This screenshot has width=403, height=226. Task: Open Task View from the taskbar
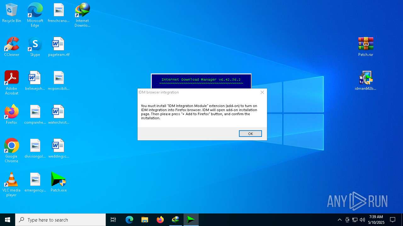coord(113,220)
